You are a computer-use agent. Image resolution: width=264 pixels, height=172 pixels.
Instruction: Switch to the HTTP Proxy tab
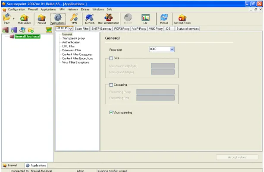[x=64, y=28]
